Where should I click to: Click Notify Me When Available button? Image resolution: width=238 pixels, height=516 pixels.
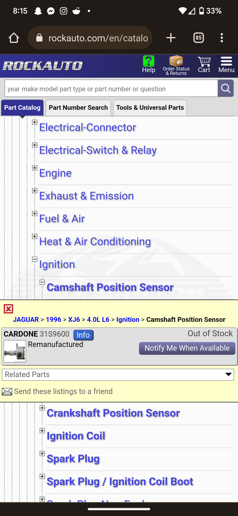coord(187,348)
